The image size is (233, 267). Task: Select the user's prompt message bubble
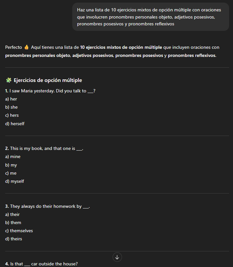150,17
